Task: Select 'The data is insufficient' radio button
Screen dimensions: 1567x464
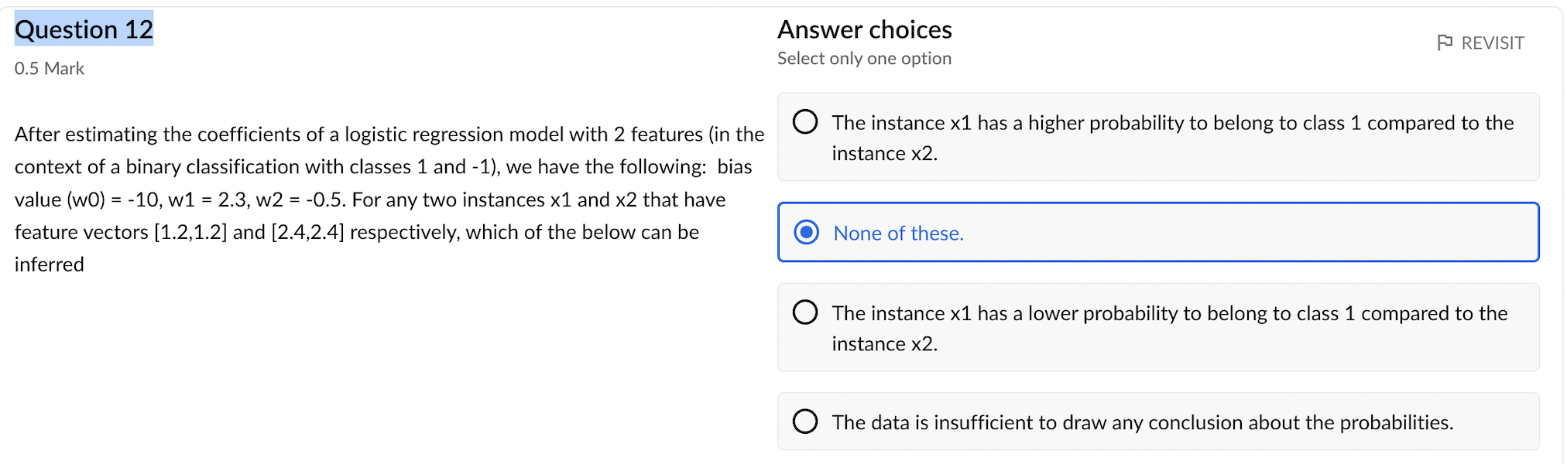Action: pyautogui.click(x=805, y=421)
